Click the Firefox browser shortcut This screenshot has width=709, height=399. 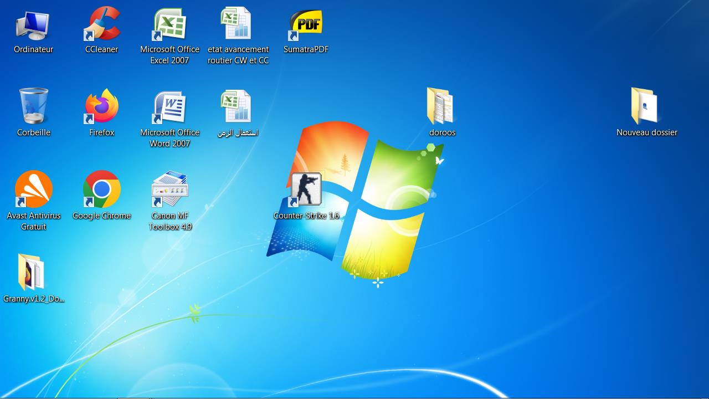pos(102,107)
